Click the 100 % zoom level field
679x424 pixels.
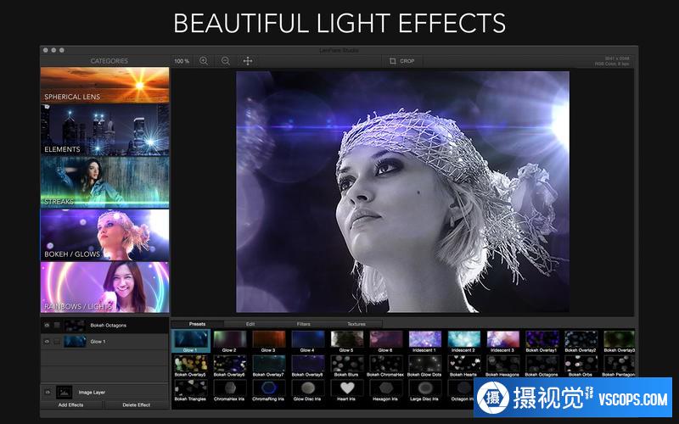point(182,61)
